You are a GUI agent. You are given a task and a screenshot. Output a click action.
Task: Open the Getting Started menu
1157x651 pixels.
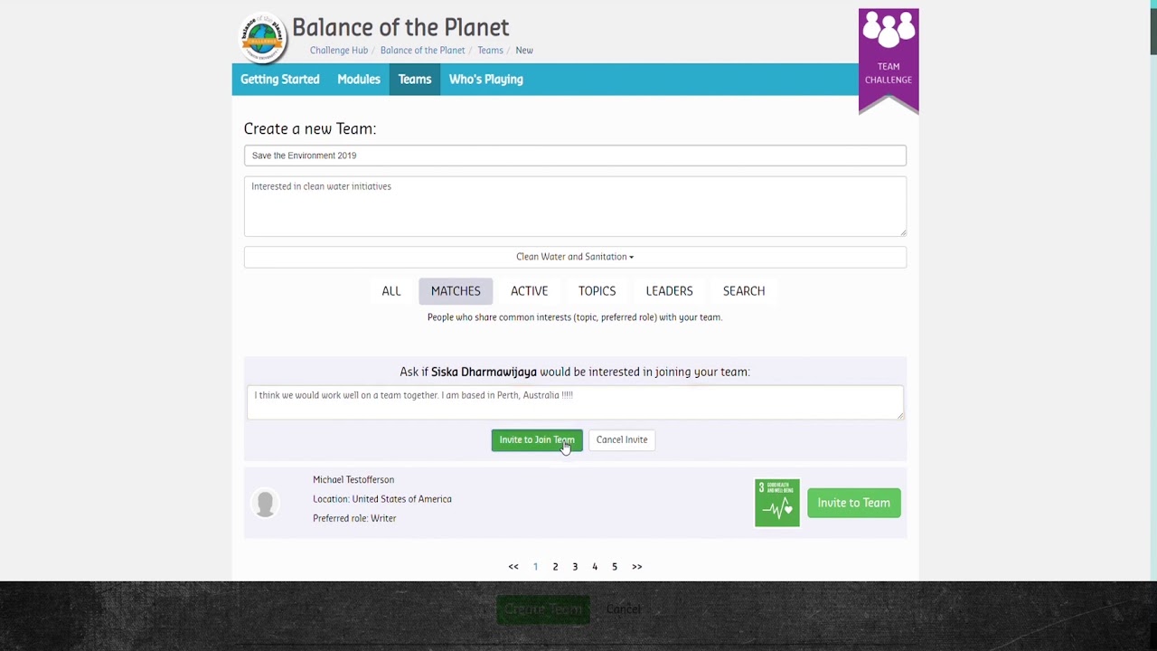(280, 80)
